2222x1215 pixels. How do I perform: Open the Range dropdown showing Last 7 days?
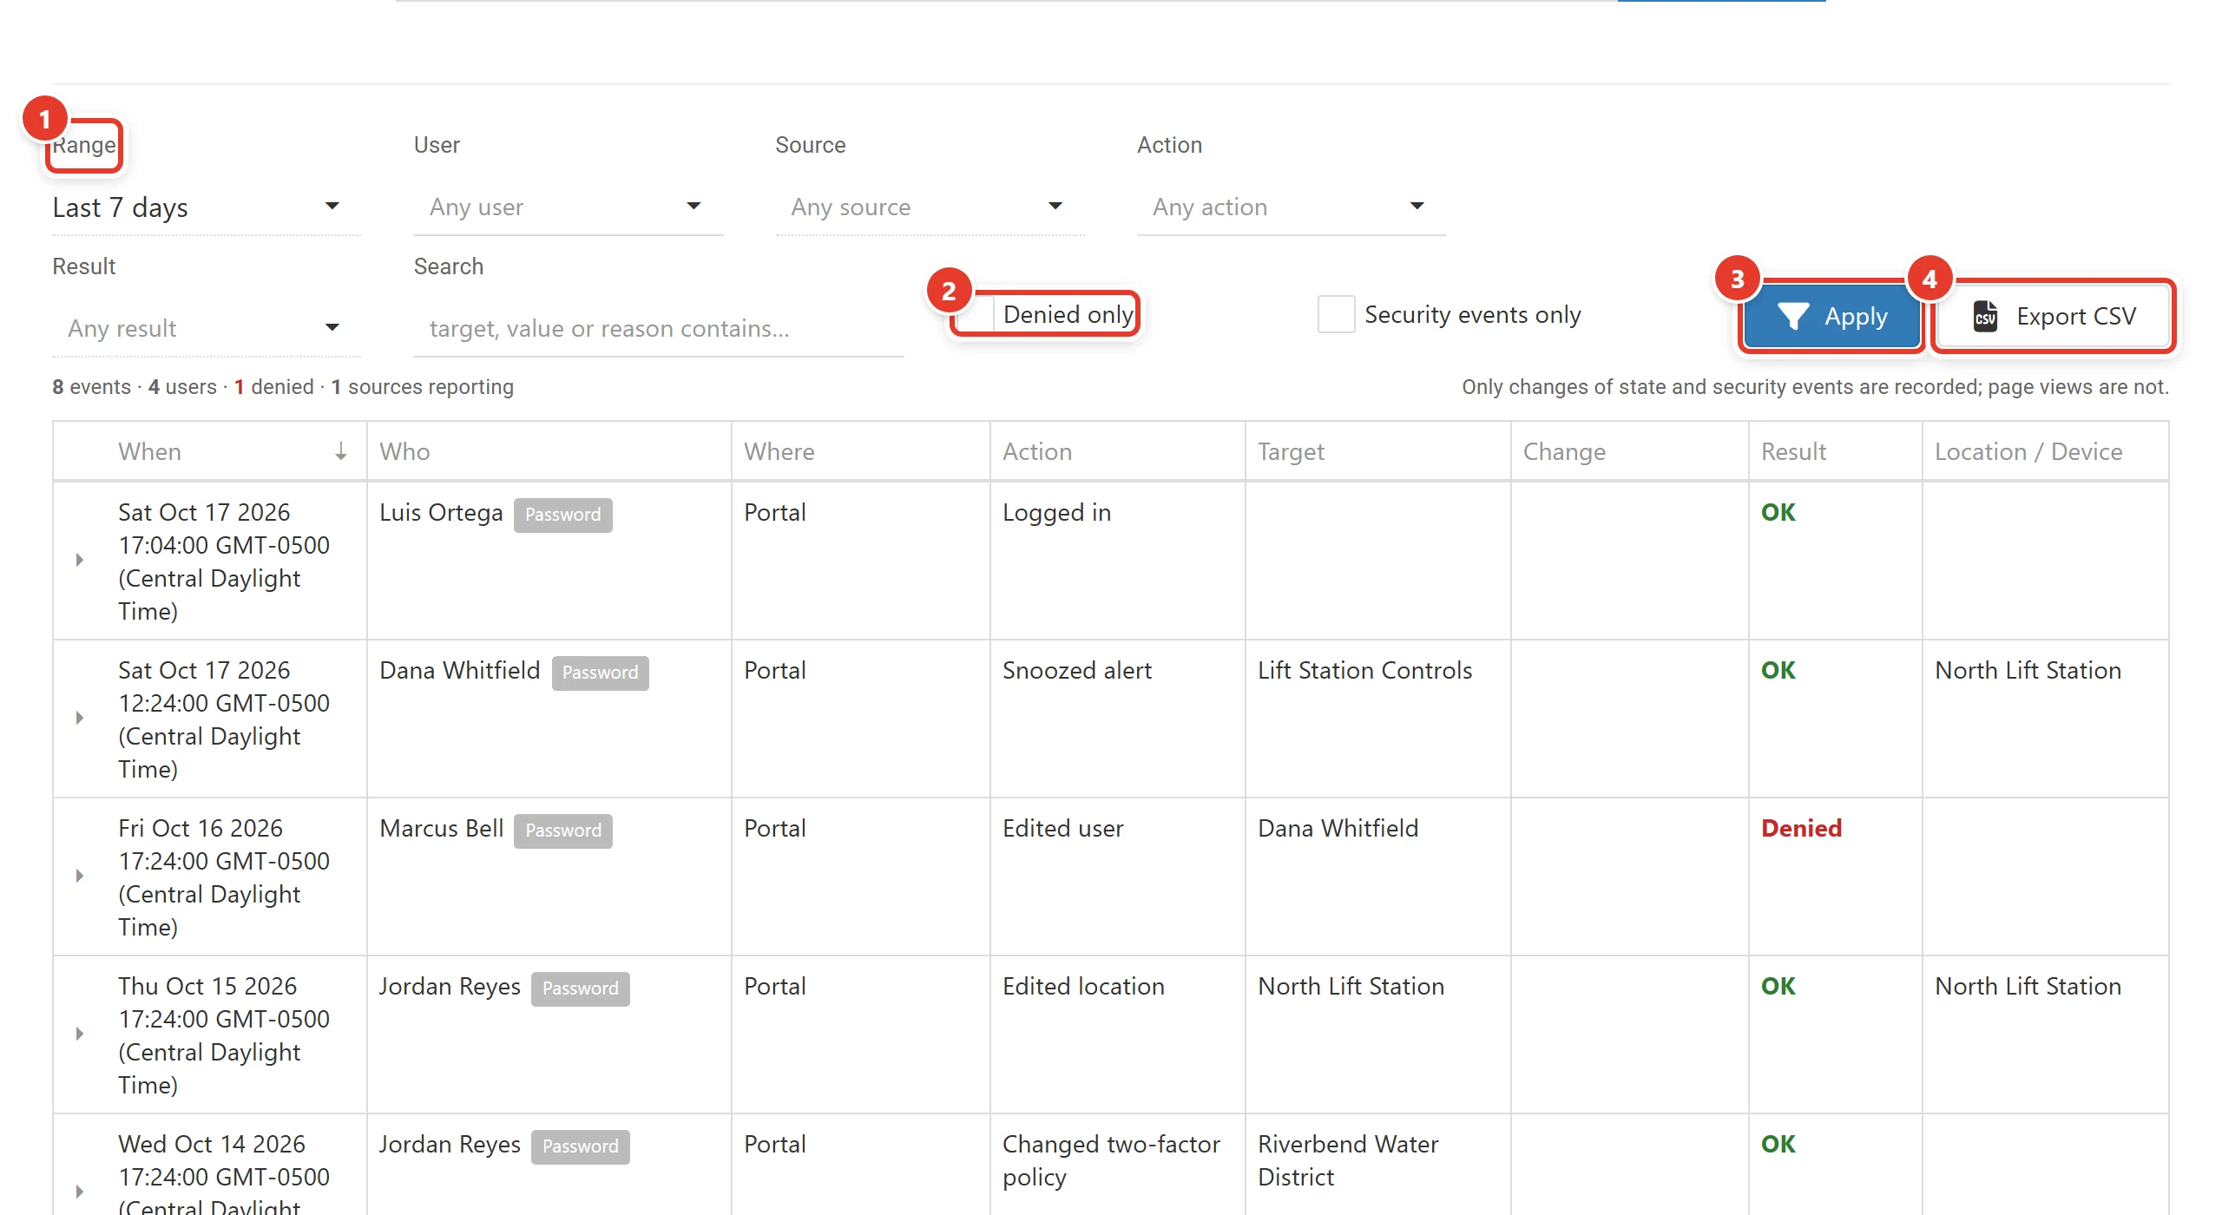(206, 207)
